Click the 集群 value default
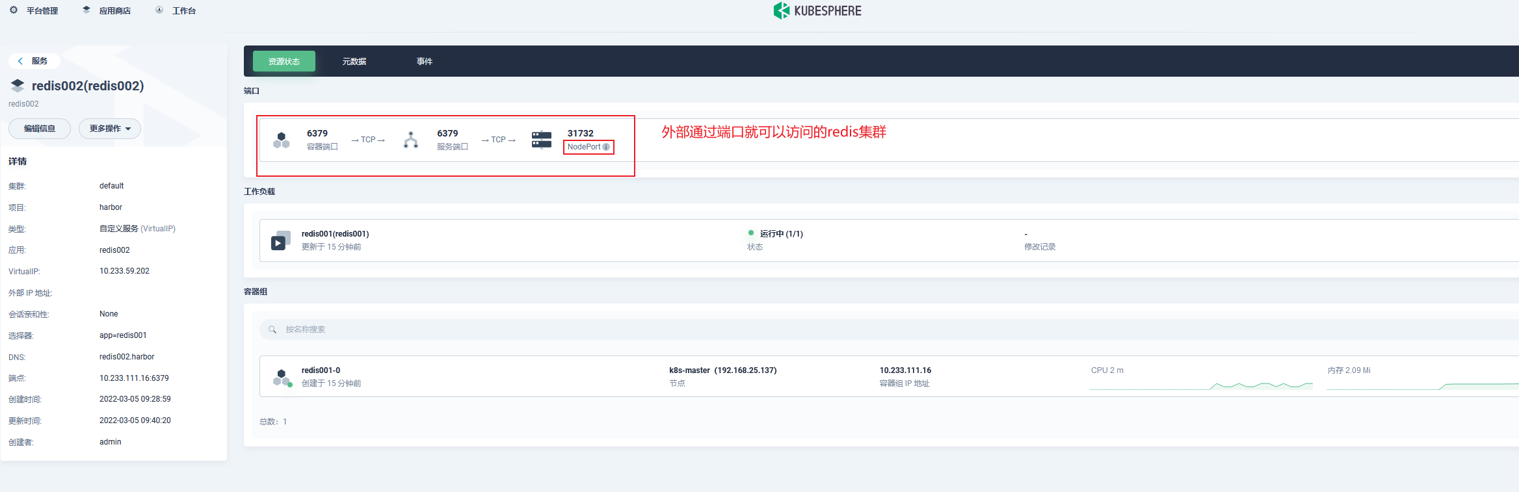The image size is (1519, 492). (111, 186)
